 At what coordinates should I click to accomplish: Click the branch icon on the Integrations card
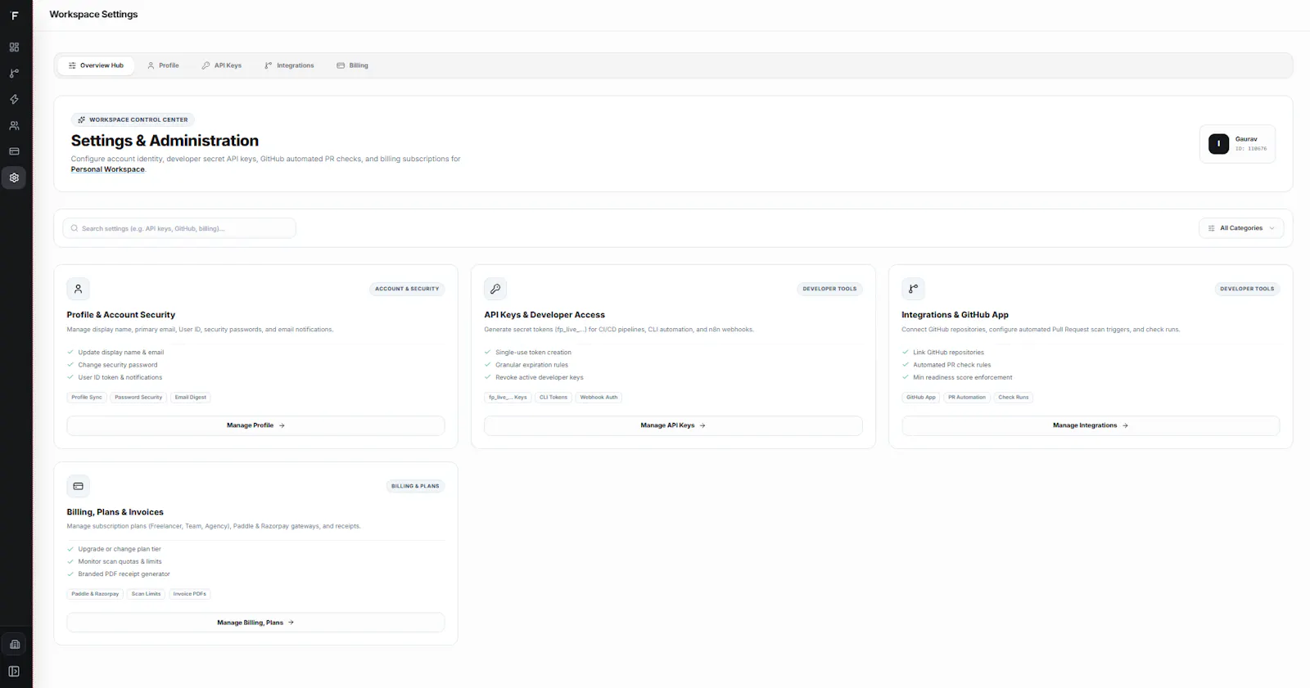tap(913, 289)
